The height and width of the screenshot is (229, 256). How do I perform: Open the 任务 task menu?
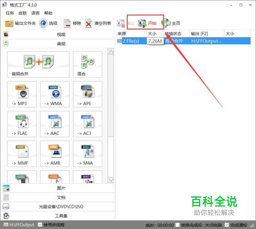click(x=10, y=13)
